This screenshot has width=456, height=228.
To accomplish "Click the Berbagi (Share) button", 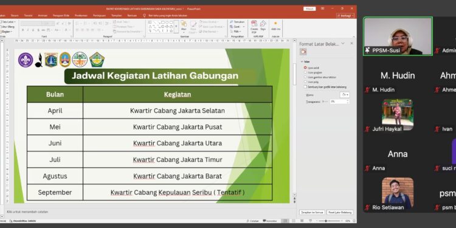I will pos(345,15).
